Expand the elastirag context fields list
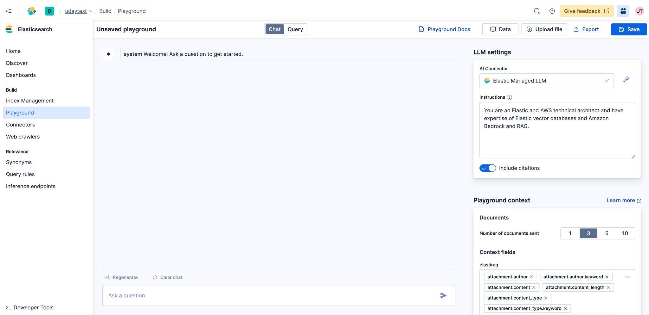The image size is (649, 315). (x=627, y=277)
